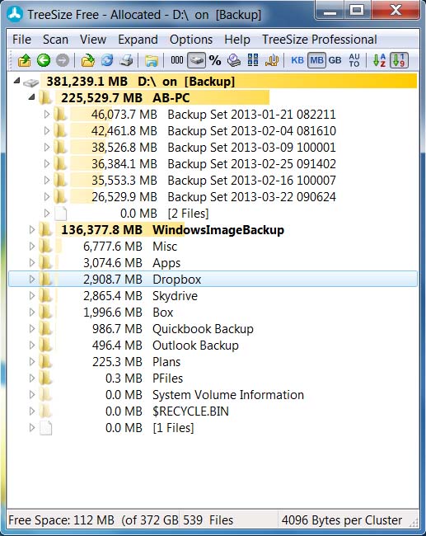Click the Skydrive folder name

click(175, 296)
